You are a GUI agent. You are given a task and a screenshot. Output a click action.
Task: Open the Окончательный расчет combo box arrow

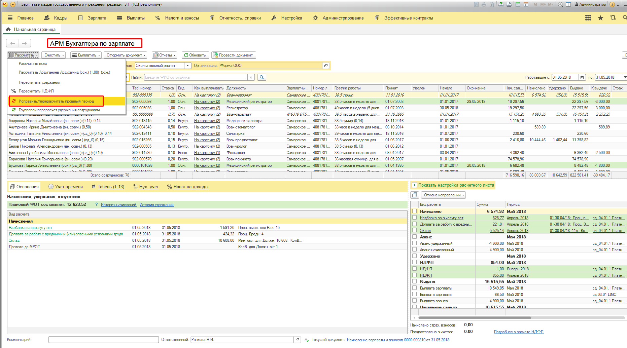pyautogui.click(x=187, y=66)
